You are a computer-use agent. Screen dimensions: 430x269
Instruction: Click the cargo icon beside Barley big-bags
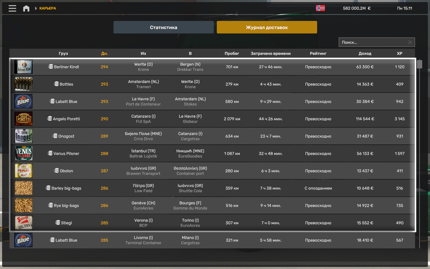[48, 188]
